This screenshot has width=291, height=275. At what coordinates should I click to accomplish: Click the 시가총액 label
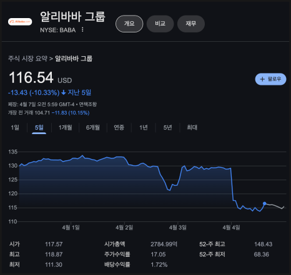pos(115,244)
